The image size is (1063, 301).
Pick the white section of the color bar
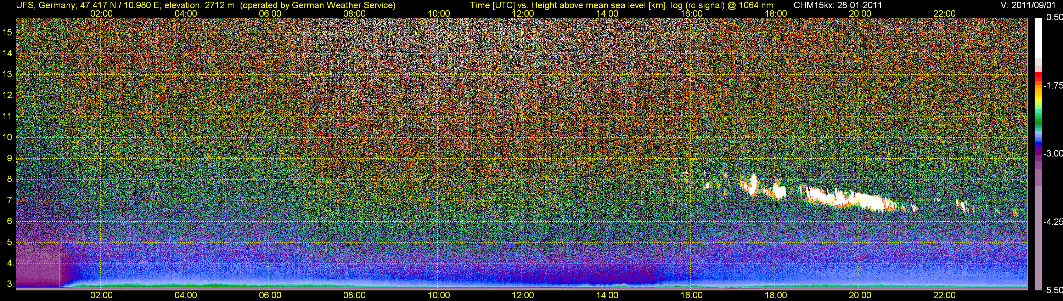pos(1038,37)
